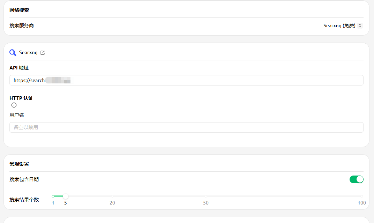Click the blue magnifier Searxng logo
This screenshot has height=223, width=374.
(13, 52)
